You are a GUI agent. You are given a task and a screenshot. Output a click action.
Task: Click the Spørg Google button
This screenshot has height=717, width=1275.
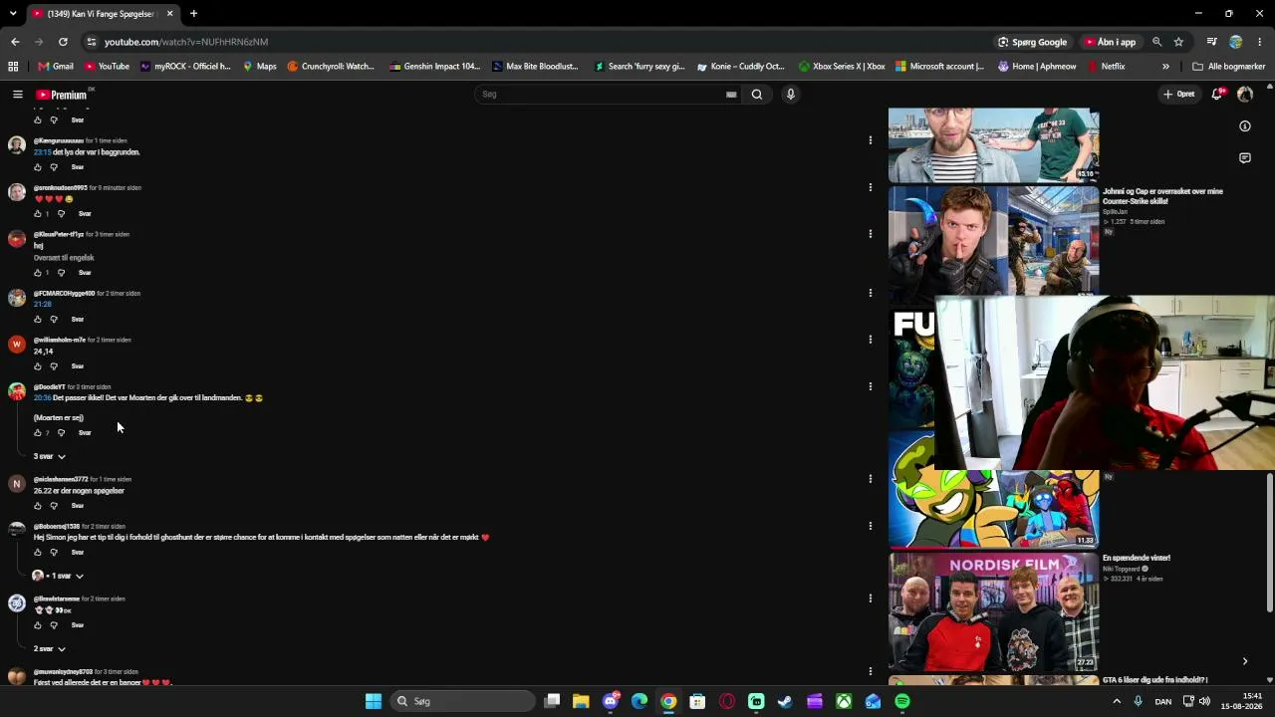click(1032, 42)
